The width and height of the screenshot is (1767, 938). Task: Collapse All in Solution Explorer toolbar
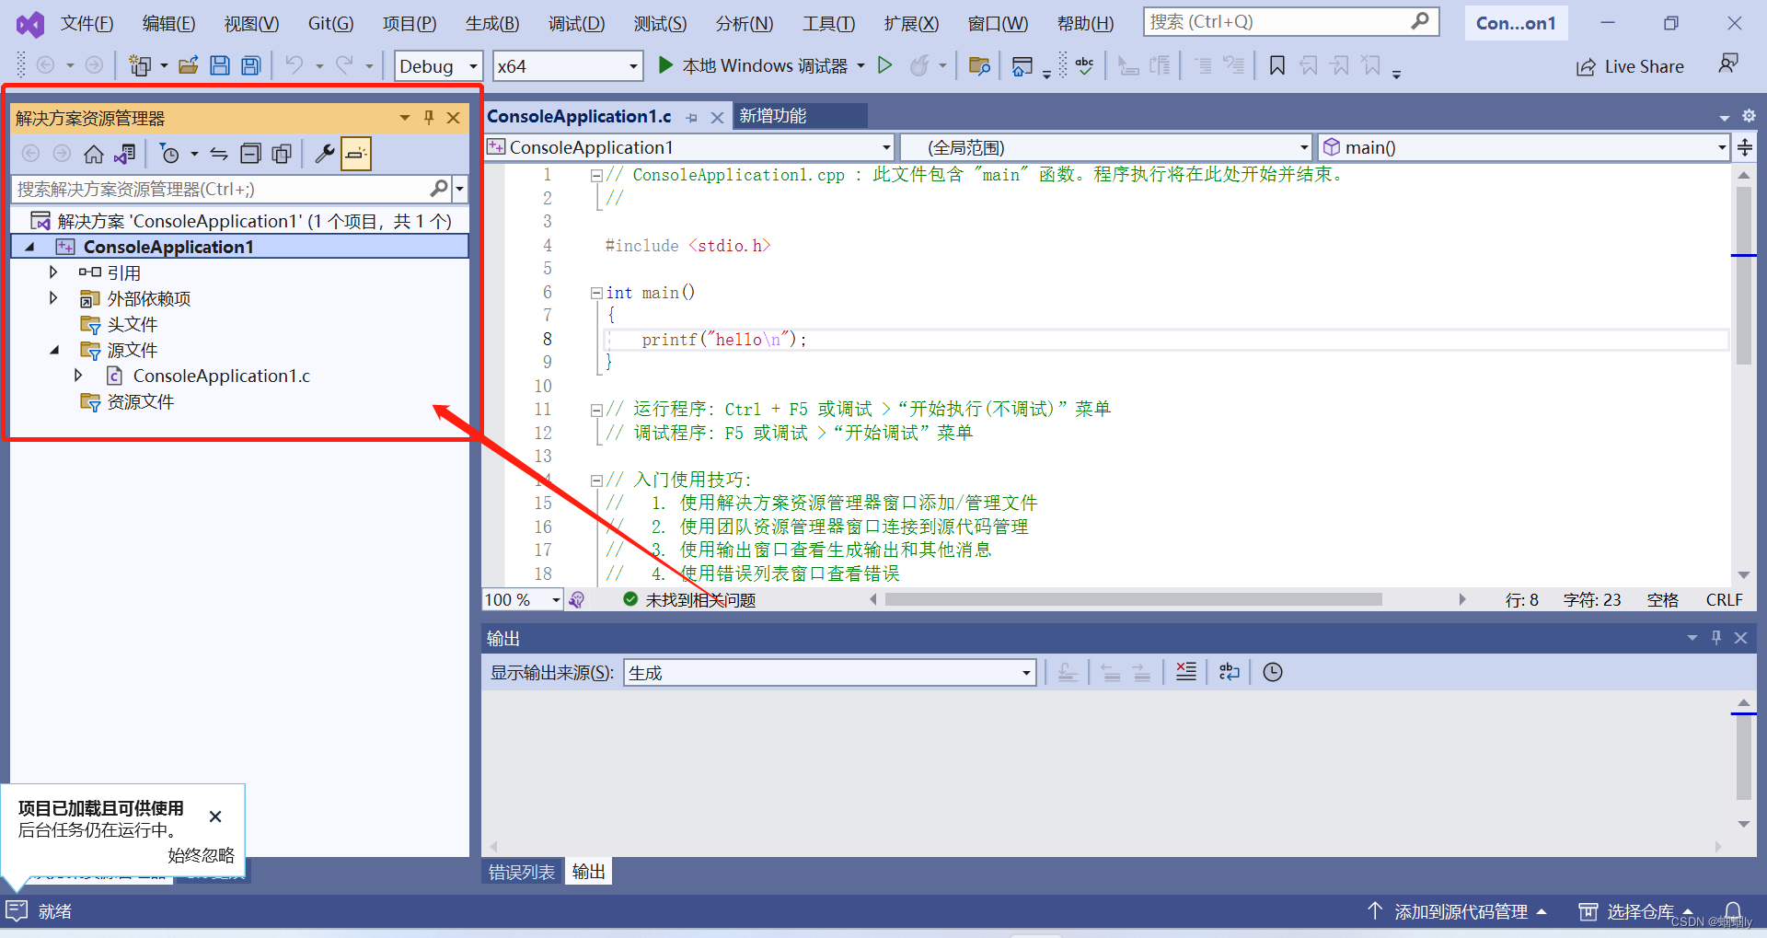tap(250, 154)
